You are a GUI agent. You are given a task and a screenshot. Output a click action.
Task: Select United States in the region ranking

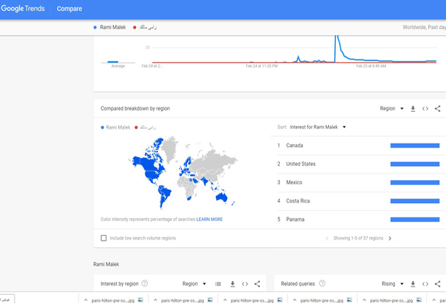pos(301,164)
